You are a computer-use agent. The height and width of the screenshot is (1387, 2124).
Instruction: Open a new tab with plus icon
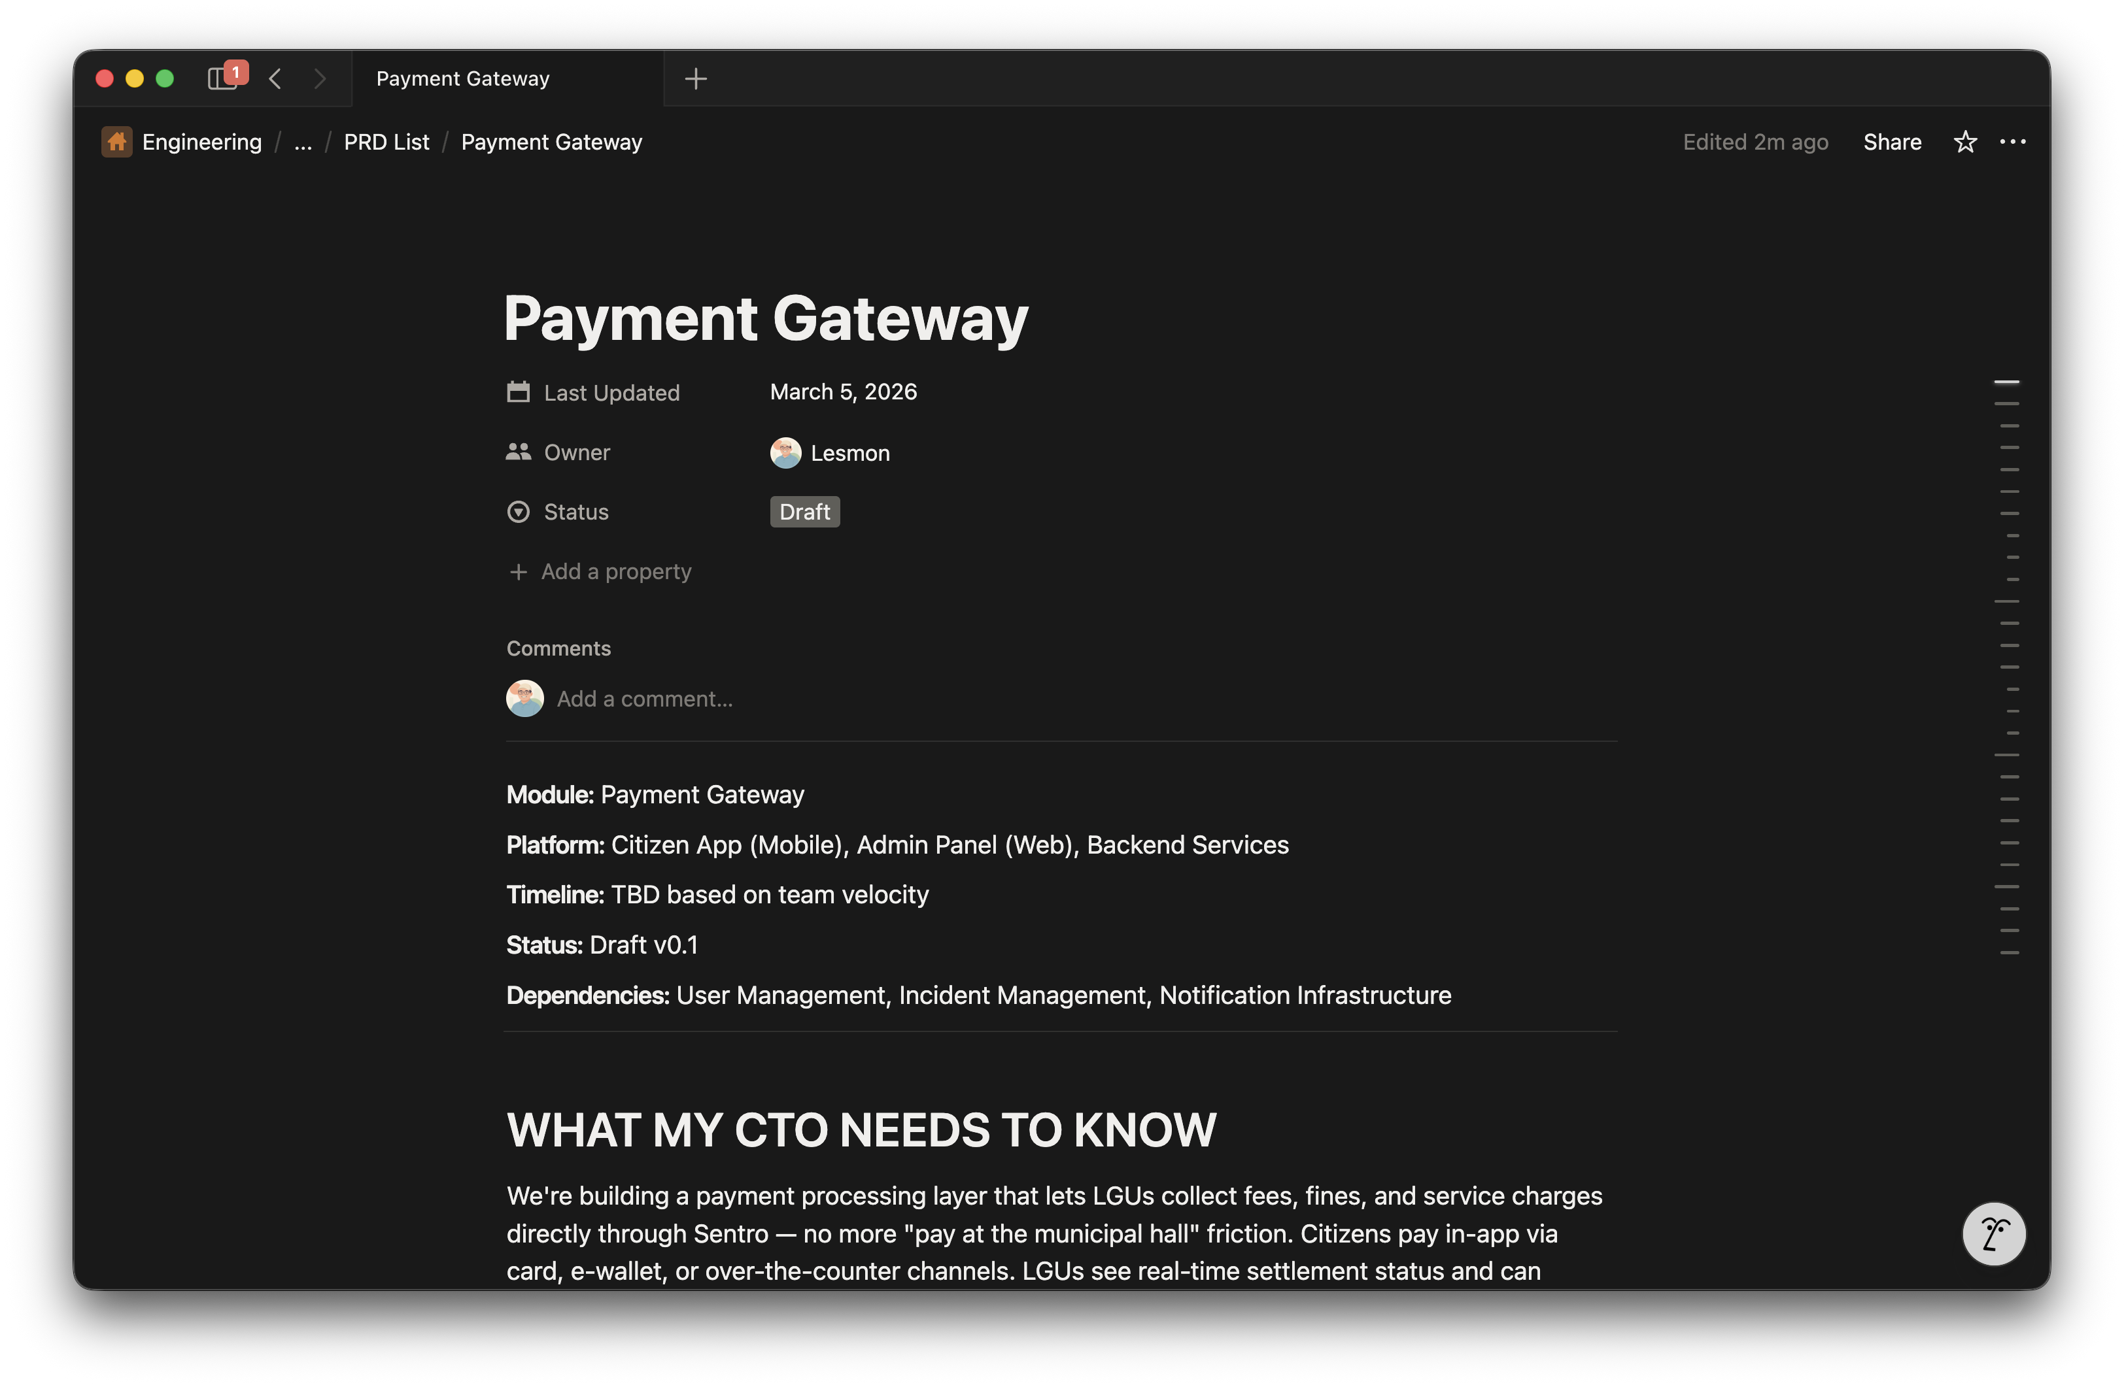[x=695, y=78]
